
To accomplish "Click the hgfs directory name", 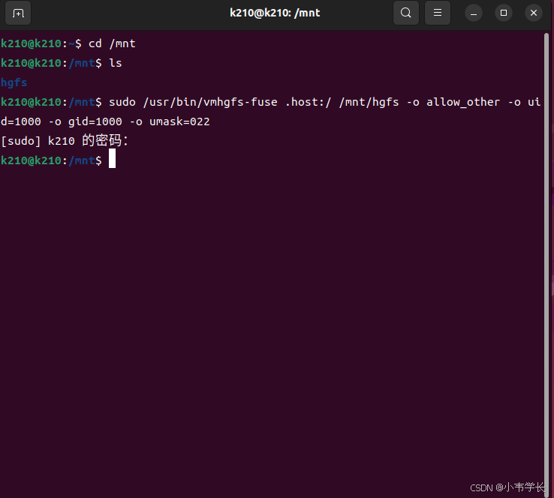I will click(14, 82).
